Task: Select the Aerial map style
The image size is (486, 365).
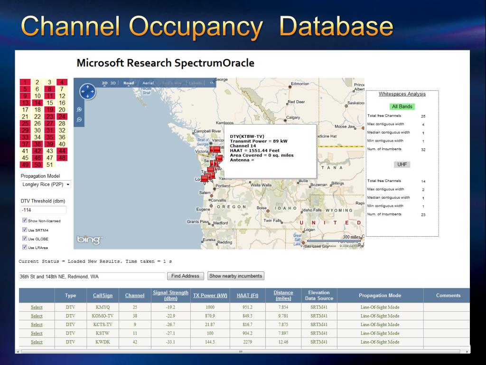Action: (x=148, y=83)
